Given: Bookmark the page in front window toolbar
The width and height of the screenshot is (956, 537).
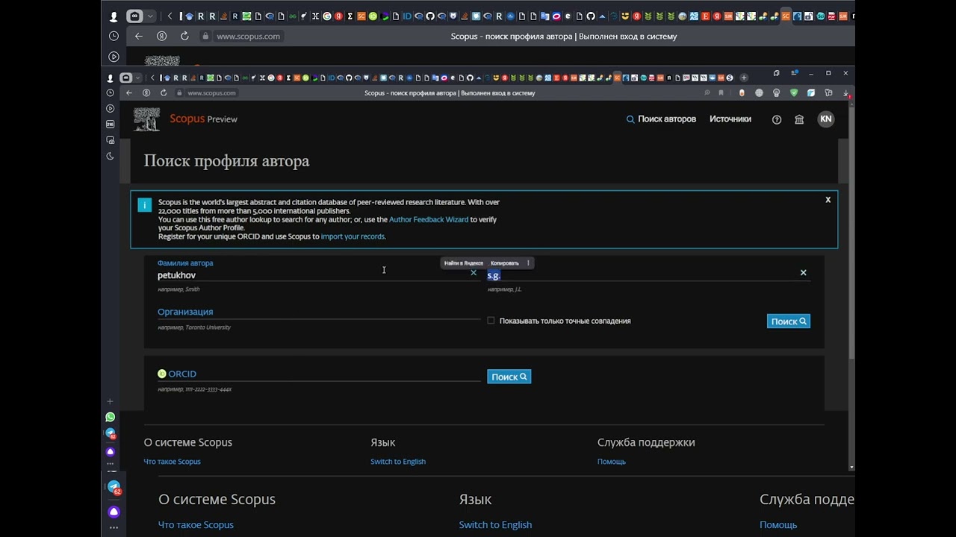Looking at the screenshot, I should 721,93.
